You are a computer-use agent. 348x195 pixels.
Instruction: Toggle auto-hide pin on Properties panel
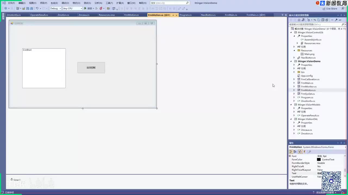[341, 143]
